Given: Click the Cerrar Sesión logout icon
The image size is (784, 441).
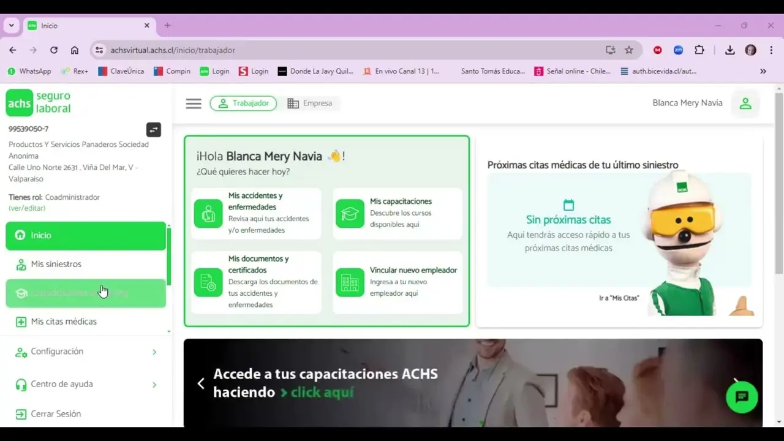Looking at the screenshot, I should tap(20, 413).
